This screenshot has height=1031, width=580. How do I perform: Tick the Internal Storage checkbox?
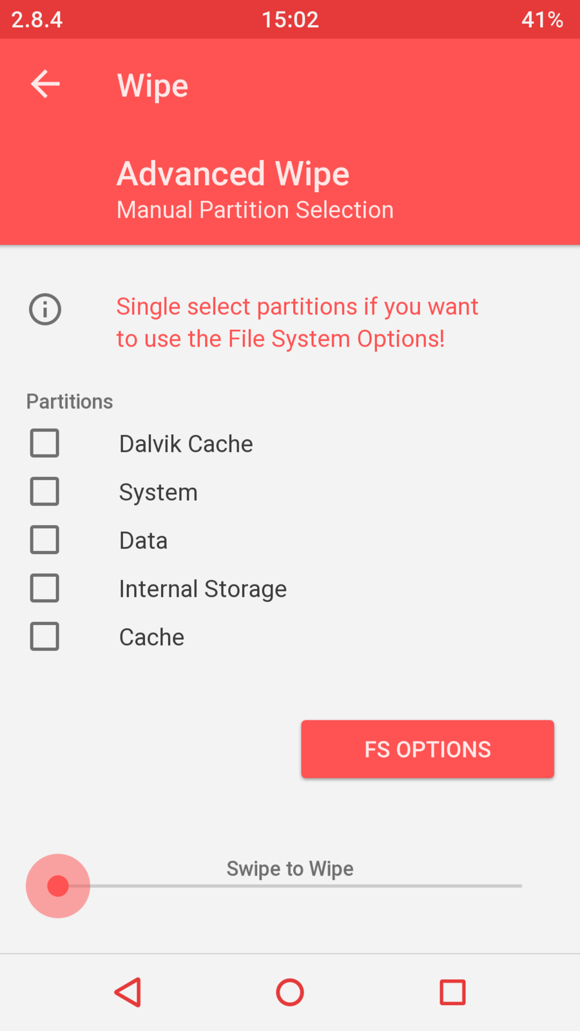44,588
